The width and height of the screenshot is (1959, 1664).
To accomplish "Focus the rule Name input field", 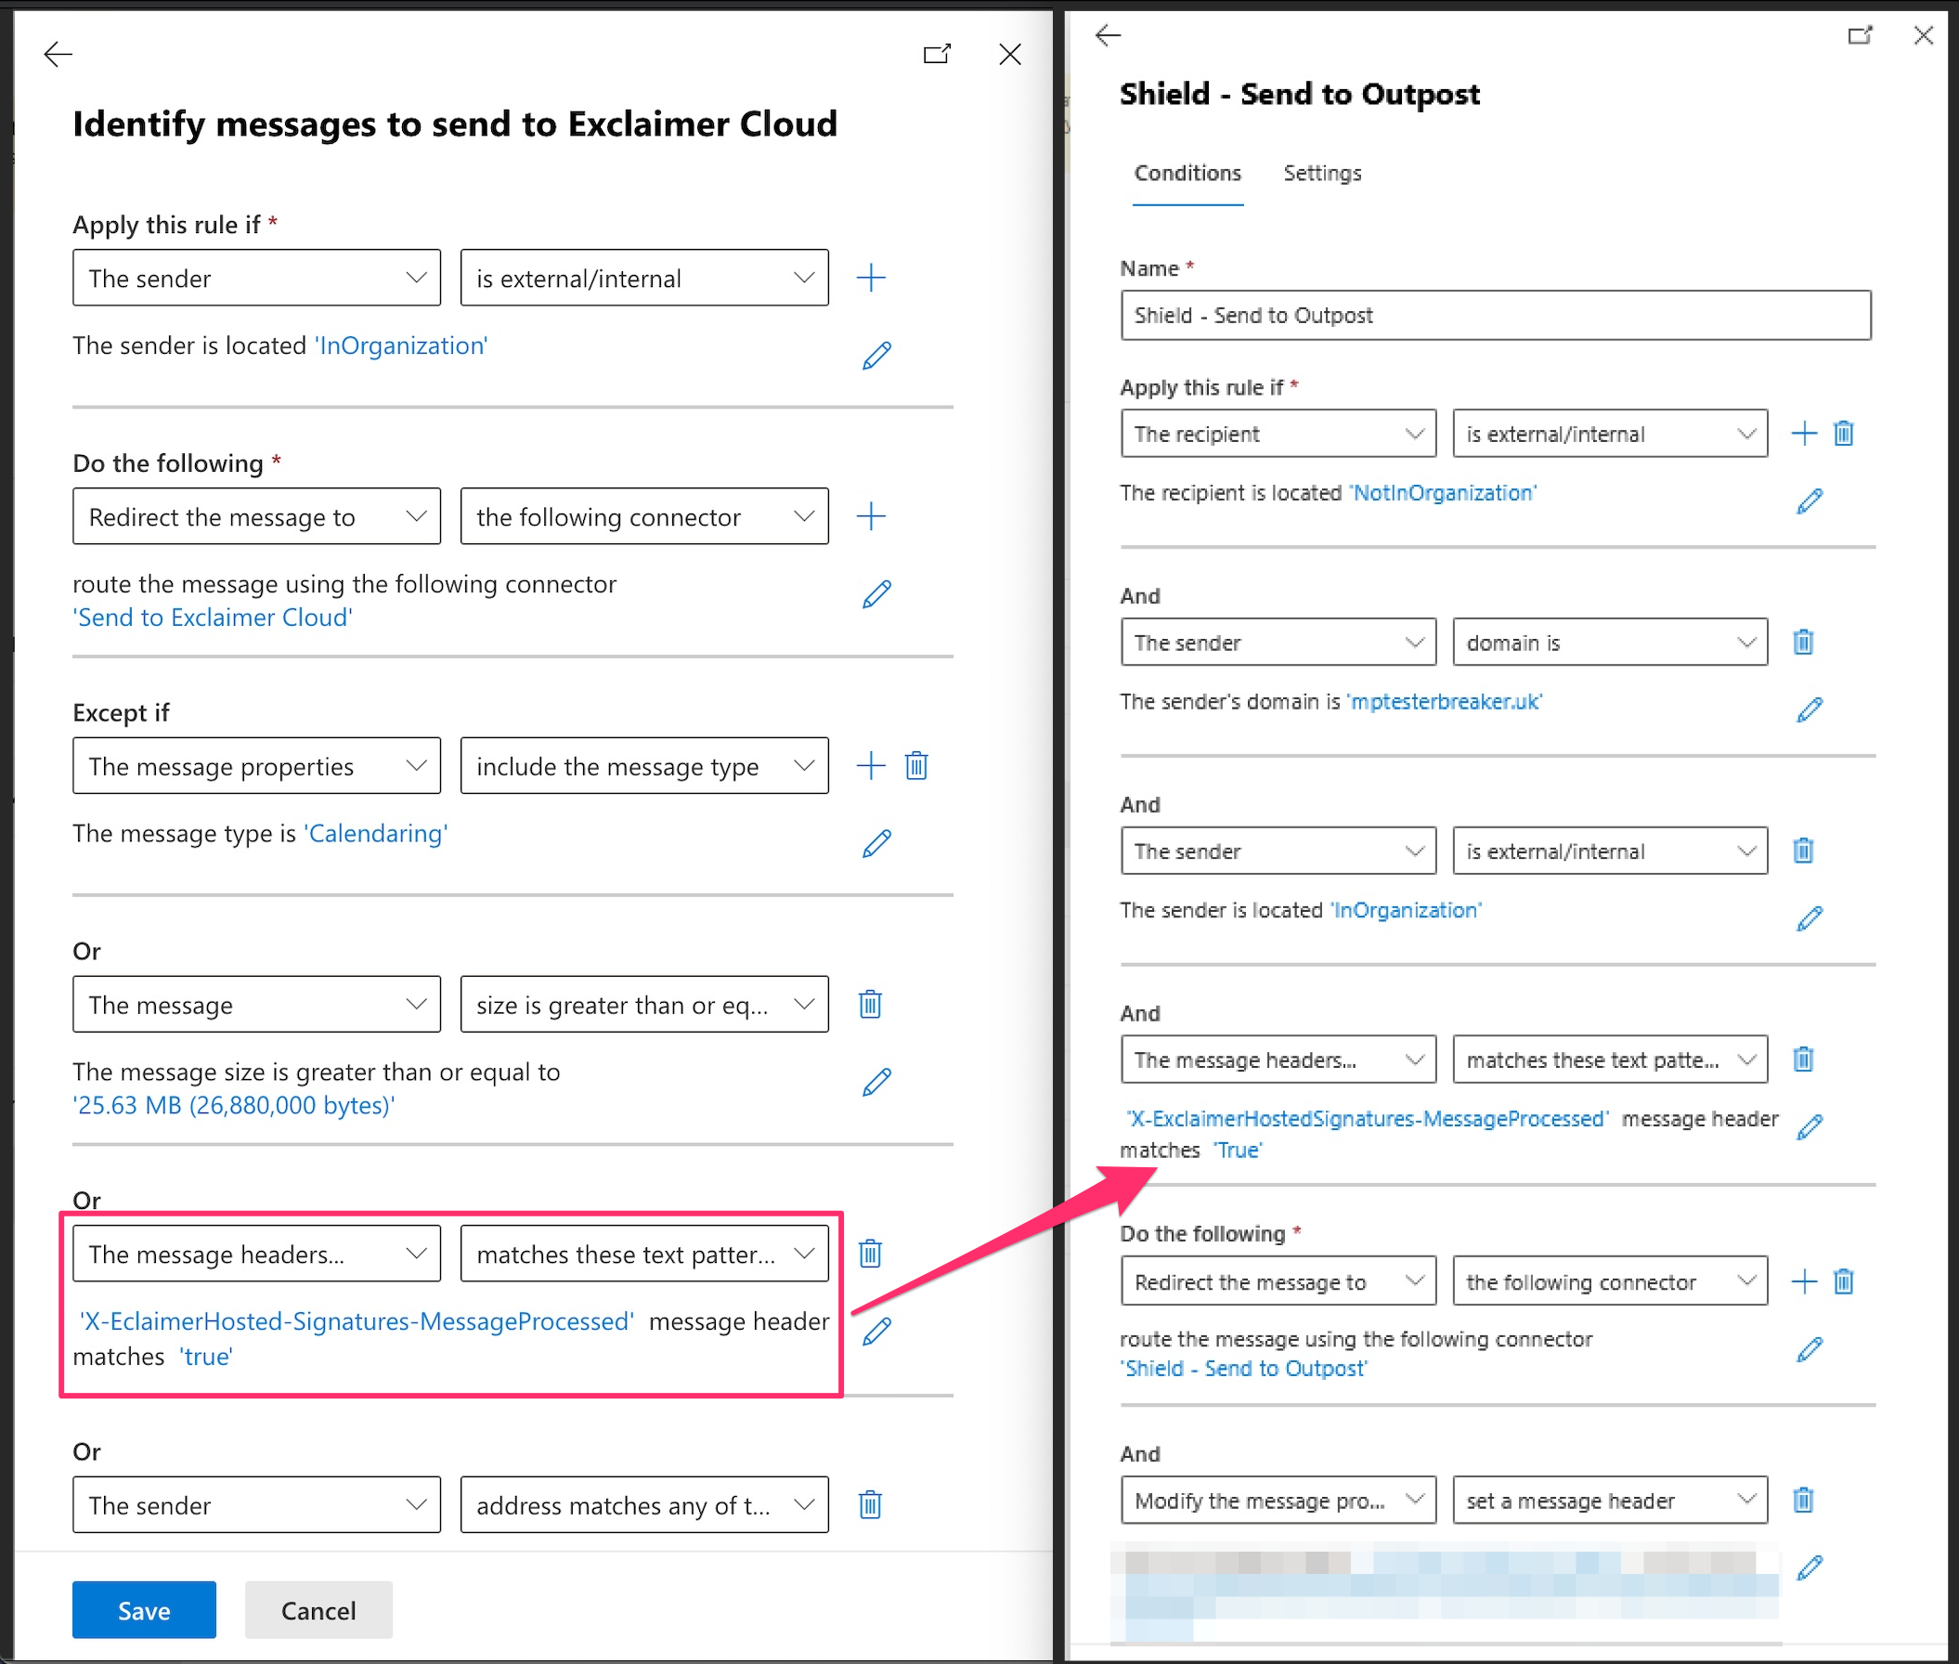I will click(1496, 314).
